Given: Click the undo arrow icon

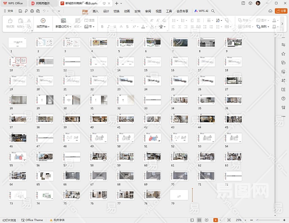Looking at the screenshot, I should point(44,11).
